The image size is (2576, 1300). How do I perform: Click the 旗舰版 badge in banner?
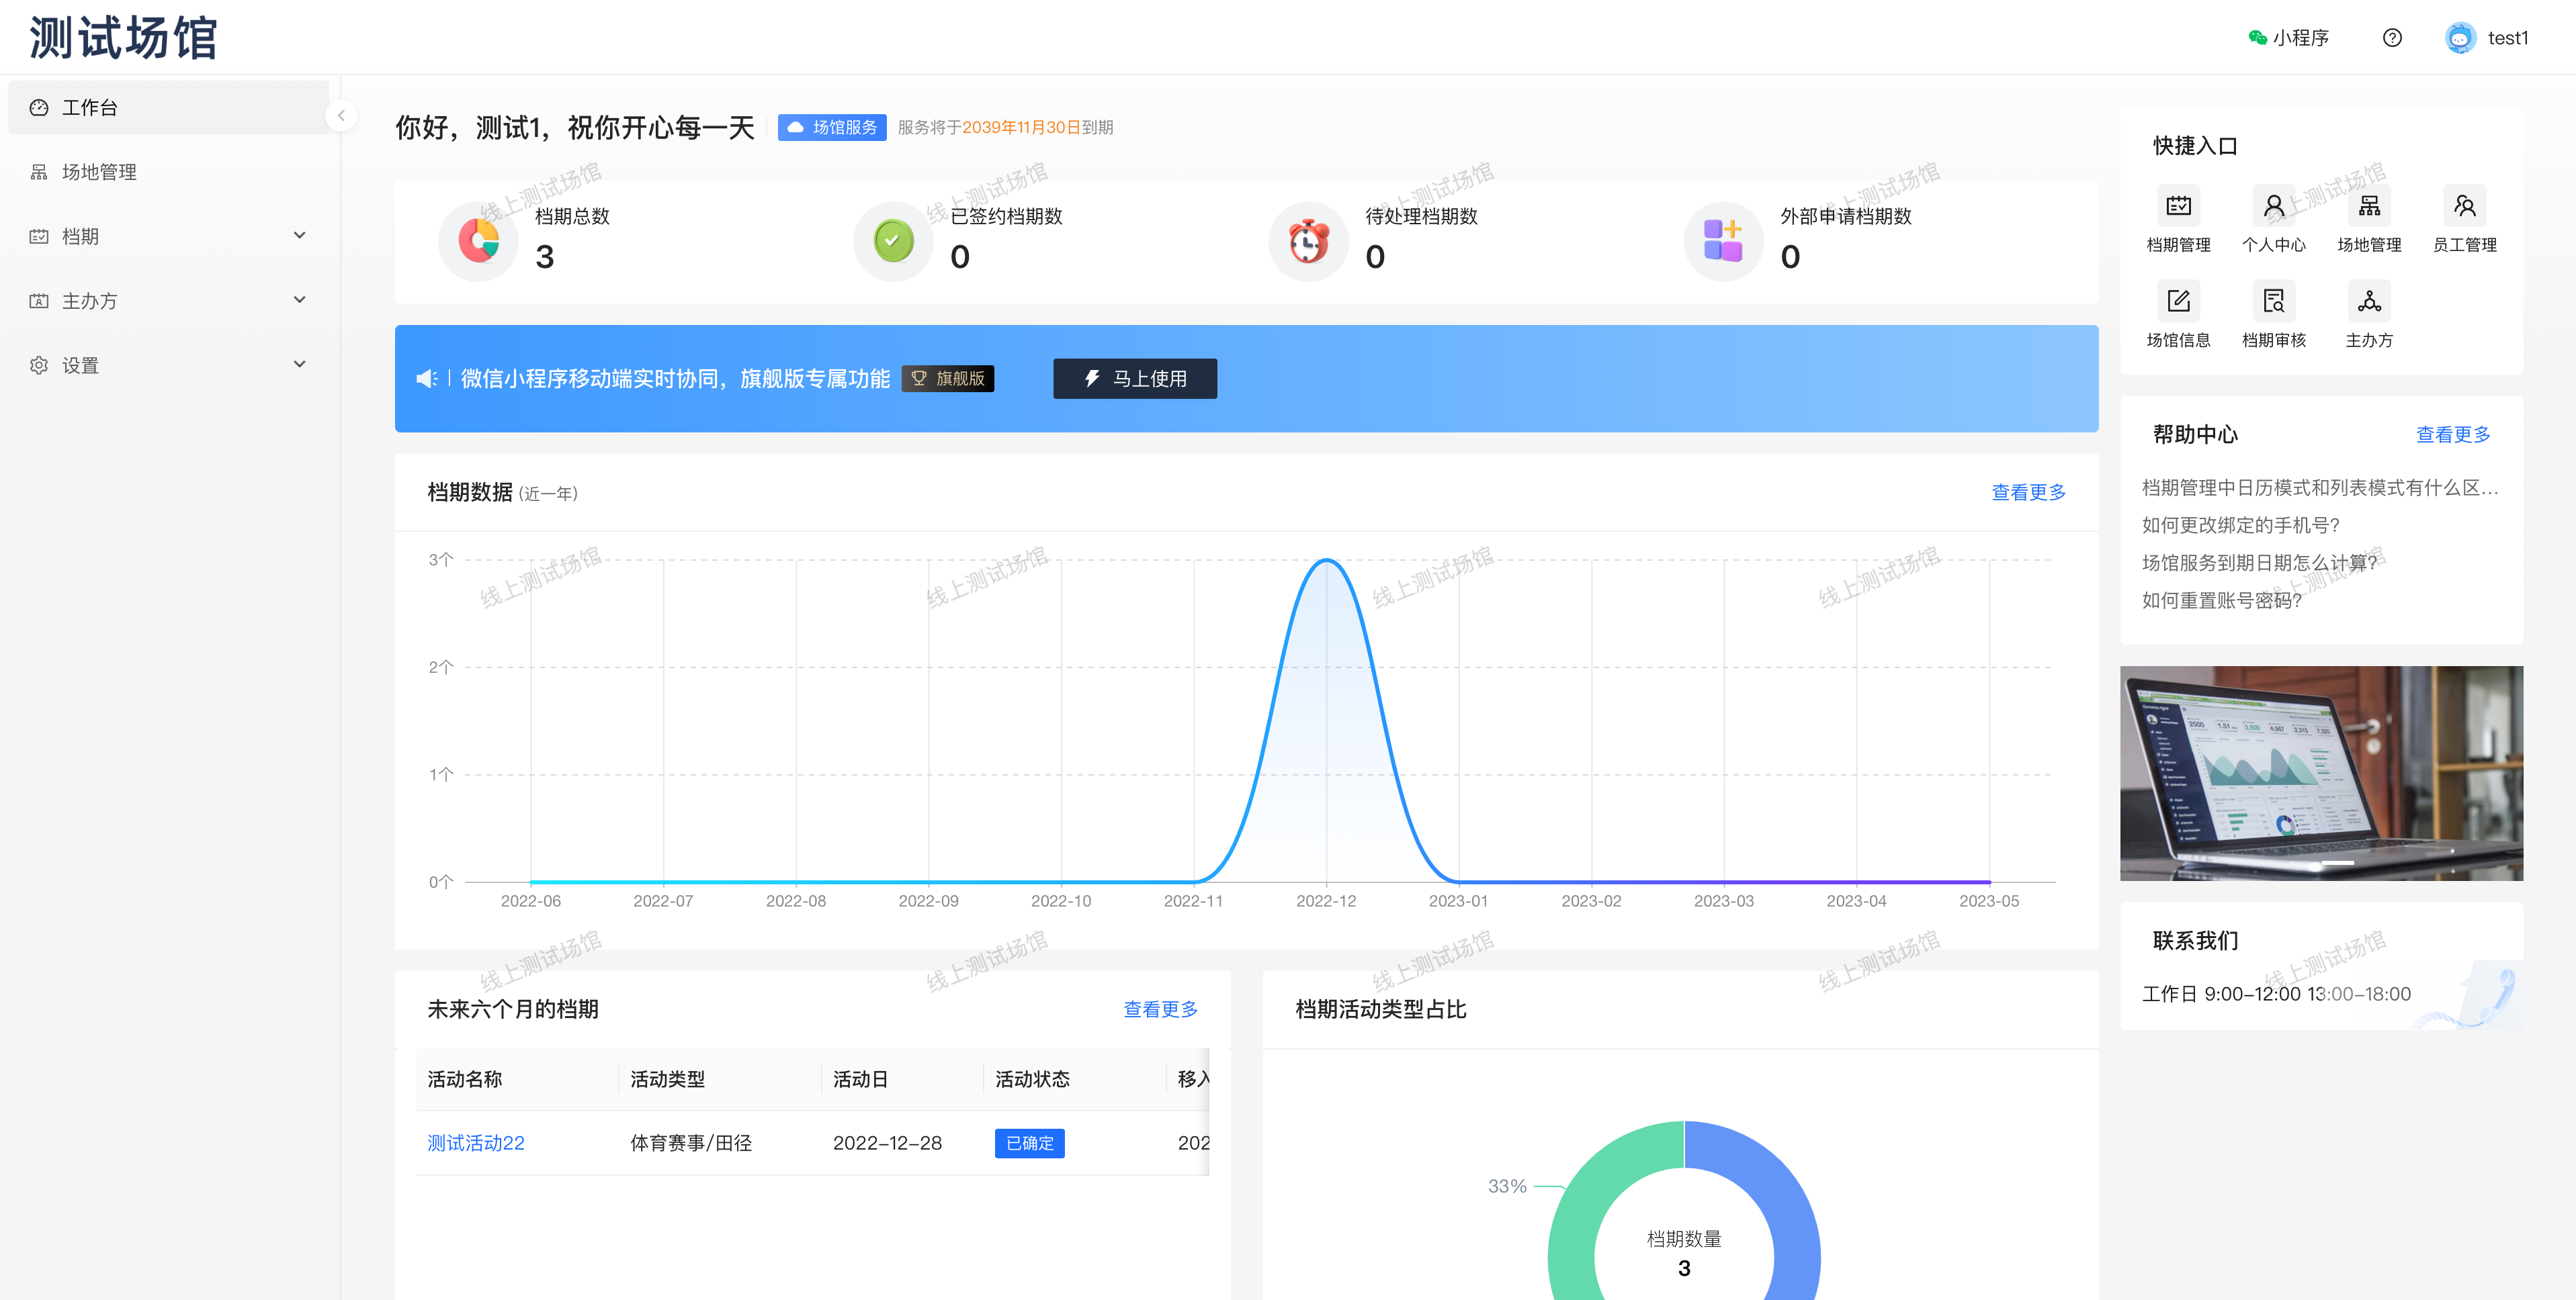[948, 379]
